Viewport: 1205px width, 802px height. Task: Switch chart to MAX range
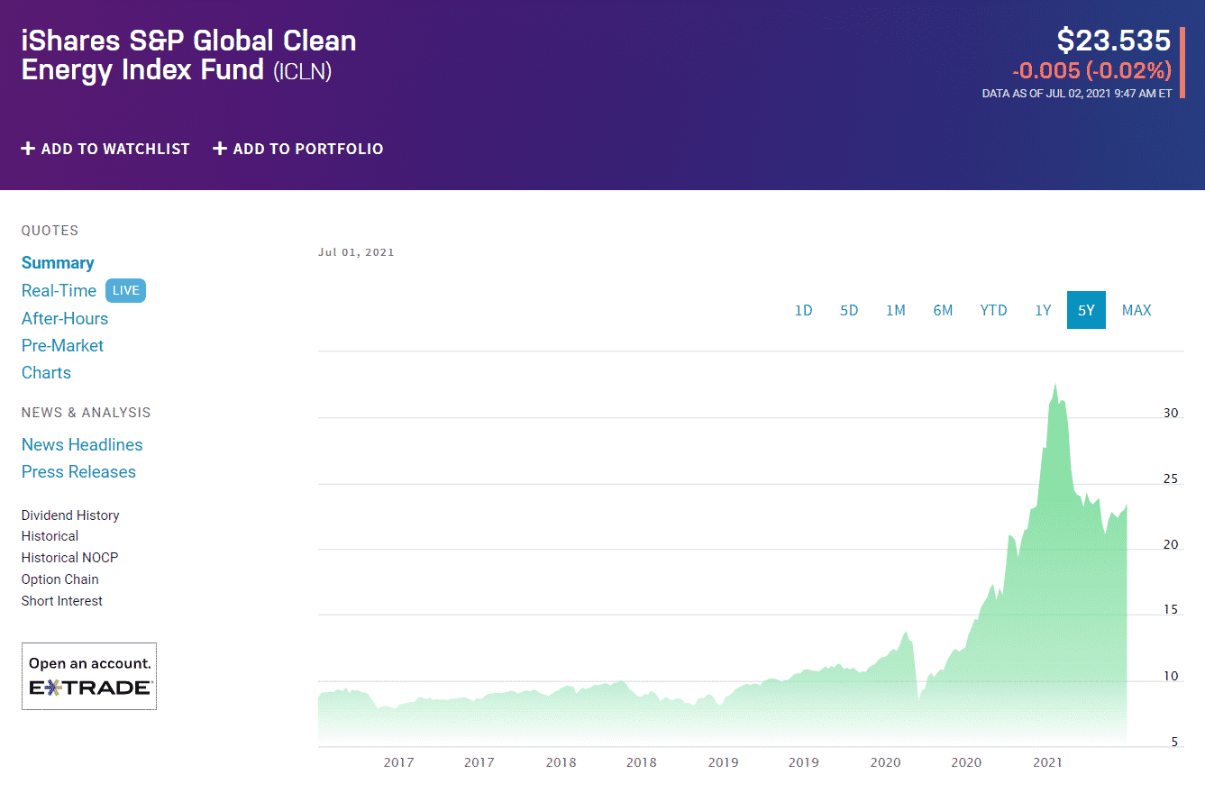point(1137,310)
